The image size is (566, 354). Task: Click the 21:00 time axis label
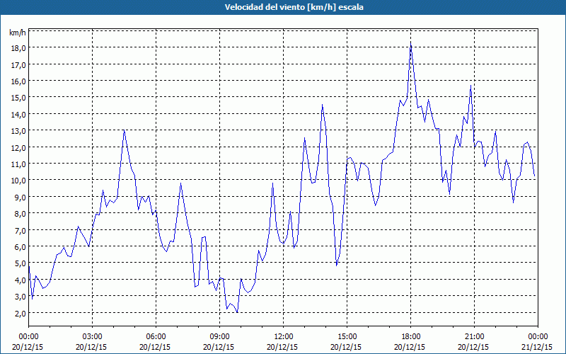coord(474,337)
